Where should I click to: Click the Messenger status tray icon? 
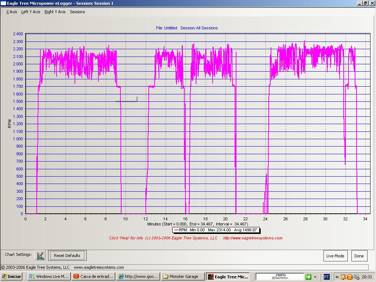pos(356,277)
